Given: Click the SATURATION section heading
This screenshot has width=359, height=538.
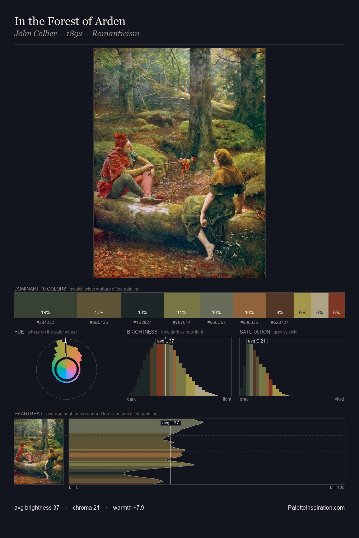Looking at the screenshot, I should click(x=255, y=332).
